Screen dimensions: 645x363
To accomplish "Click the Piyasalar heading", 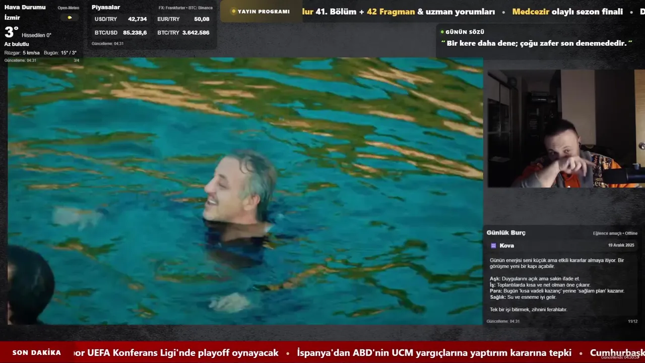I will pos(106,7).
